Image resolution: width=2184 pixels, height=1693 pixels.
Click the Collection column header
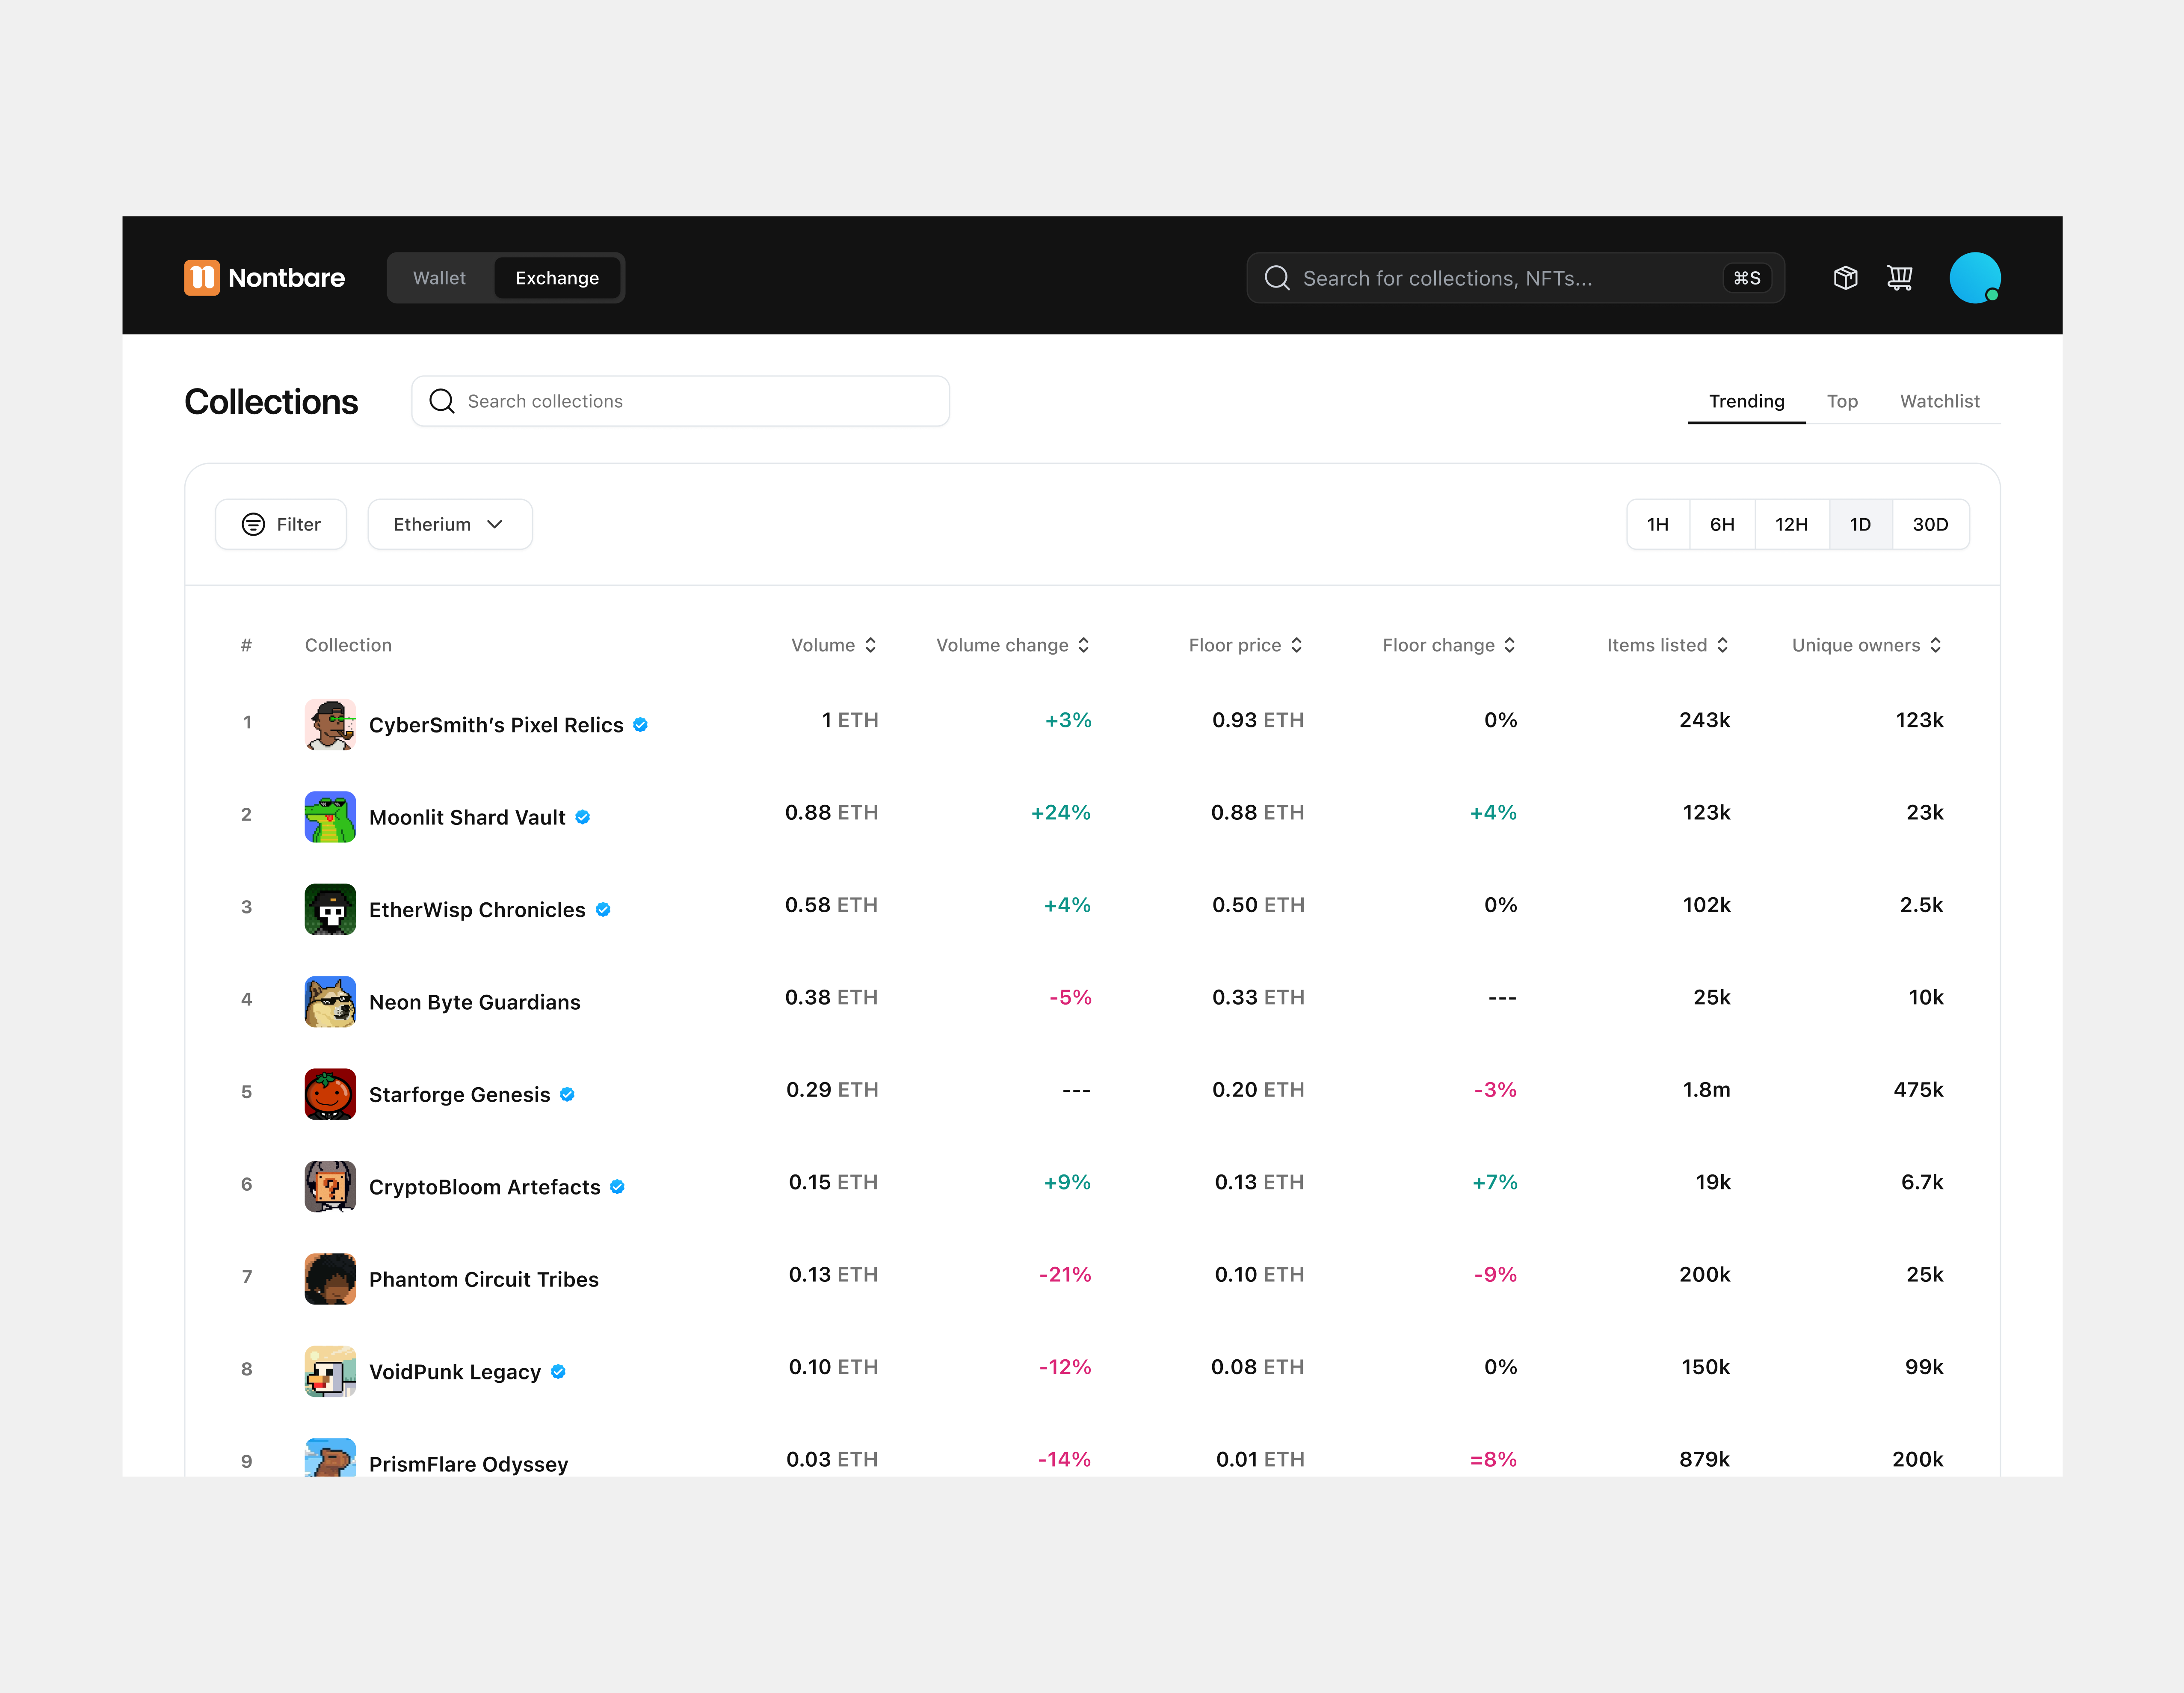point(348,645)
